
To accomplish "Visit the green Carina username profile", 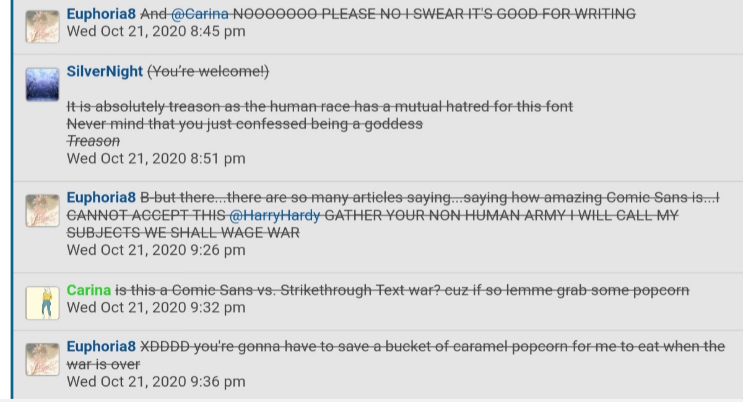I will tap(89, 290).
